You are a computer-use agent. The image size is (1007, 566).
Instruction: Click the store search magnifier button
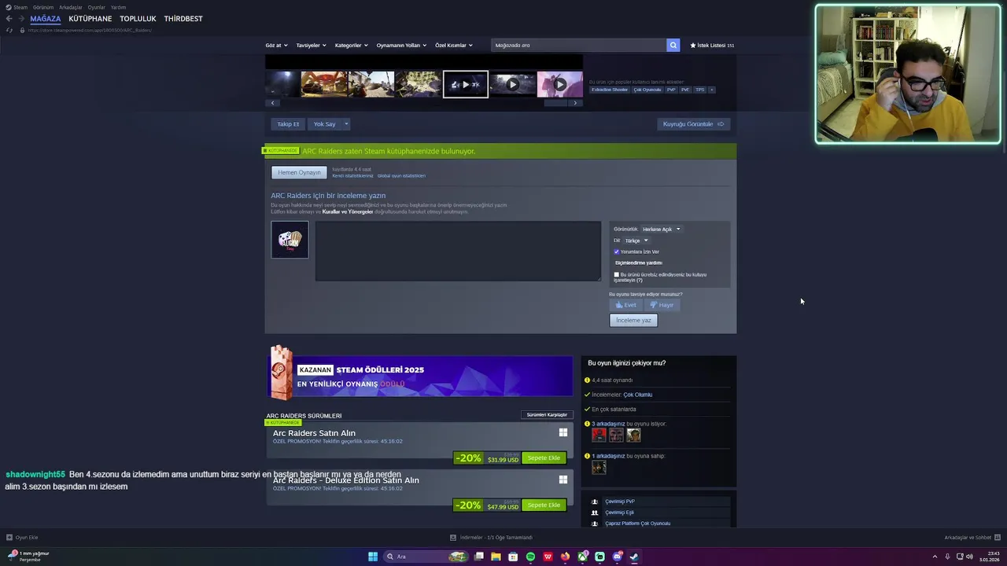673,46
